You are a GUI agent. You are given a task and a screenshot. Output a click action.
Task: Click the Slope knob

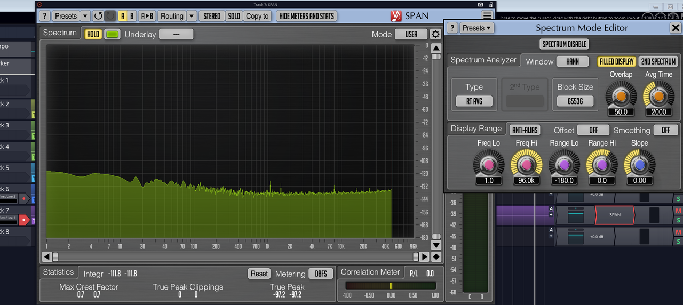tap(639, 164)
